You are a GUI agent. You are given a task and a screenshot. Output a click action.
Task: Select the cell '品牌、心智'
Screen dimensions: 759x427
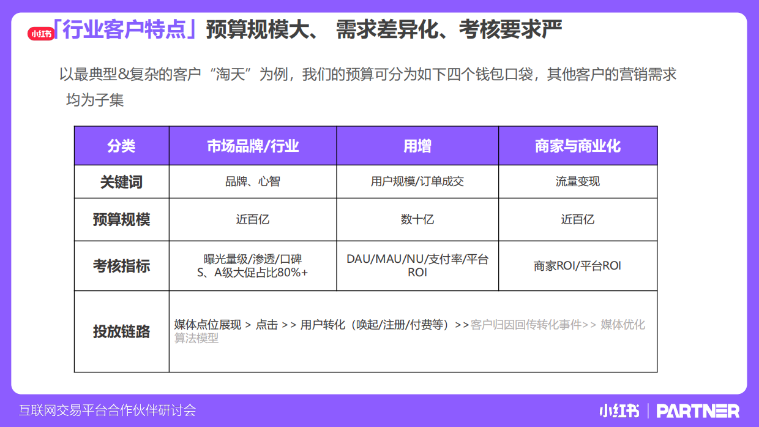pos(253,182)
